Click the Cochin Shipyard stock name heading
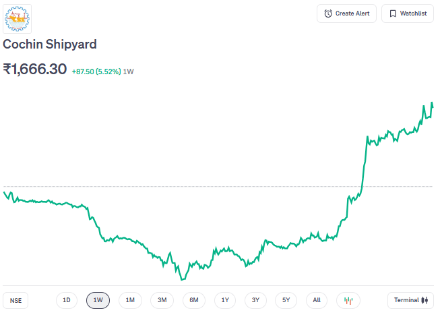Screen dimensions: 440x317 pyautogui.click(x=50, y=45)
